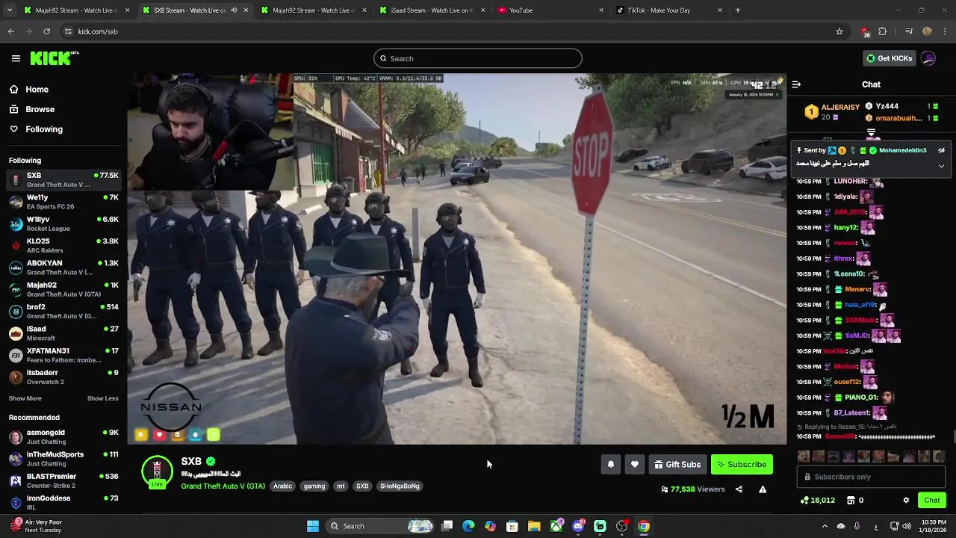Open OBS Studio from taskbar
The width and height of the screenshot is (956, 538).
point(622,526)
